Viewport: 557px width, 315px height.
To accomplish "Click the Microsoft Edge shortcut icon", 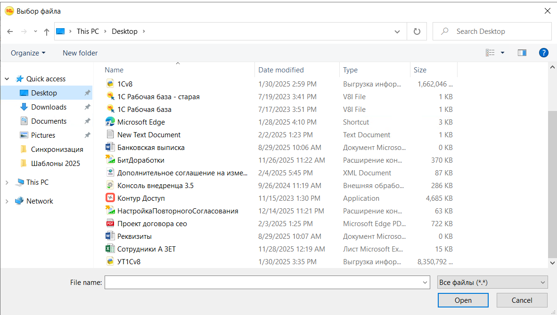I will point(110,122).
